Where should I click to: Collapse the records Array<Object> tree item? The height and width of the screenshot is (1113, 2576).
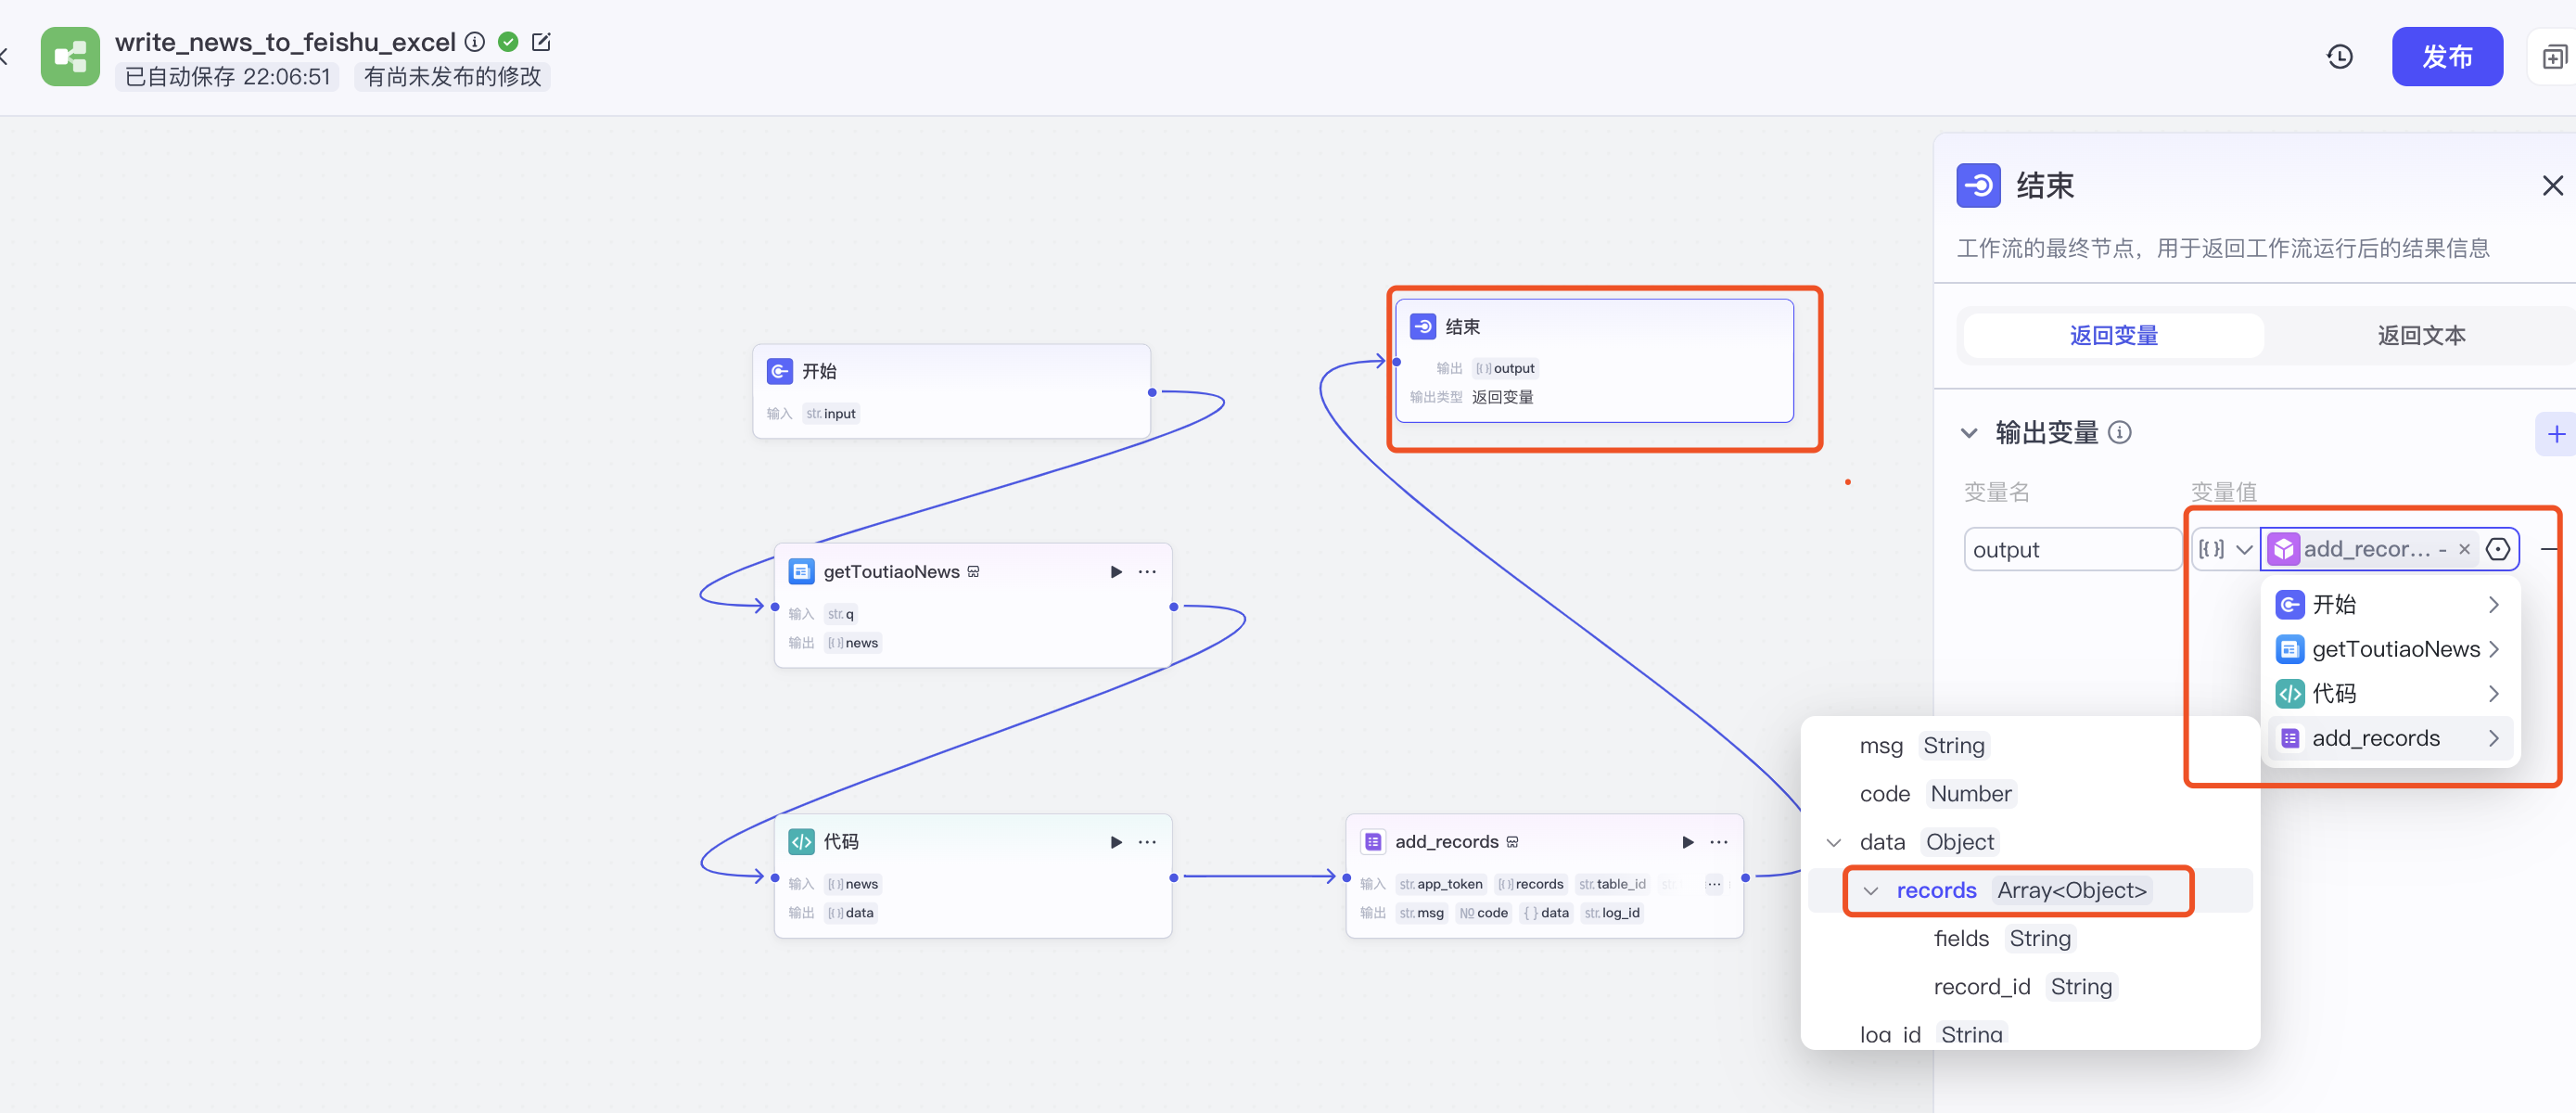click(1870, 890)
